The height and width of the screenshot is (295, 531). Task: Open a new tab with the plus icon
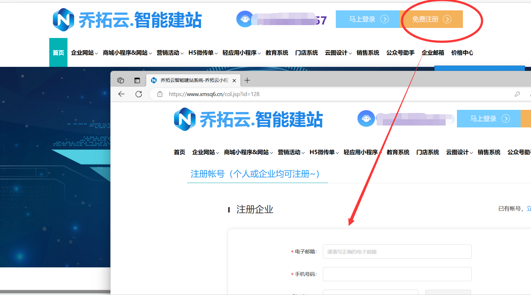(x=247, y=80)
